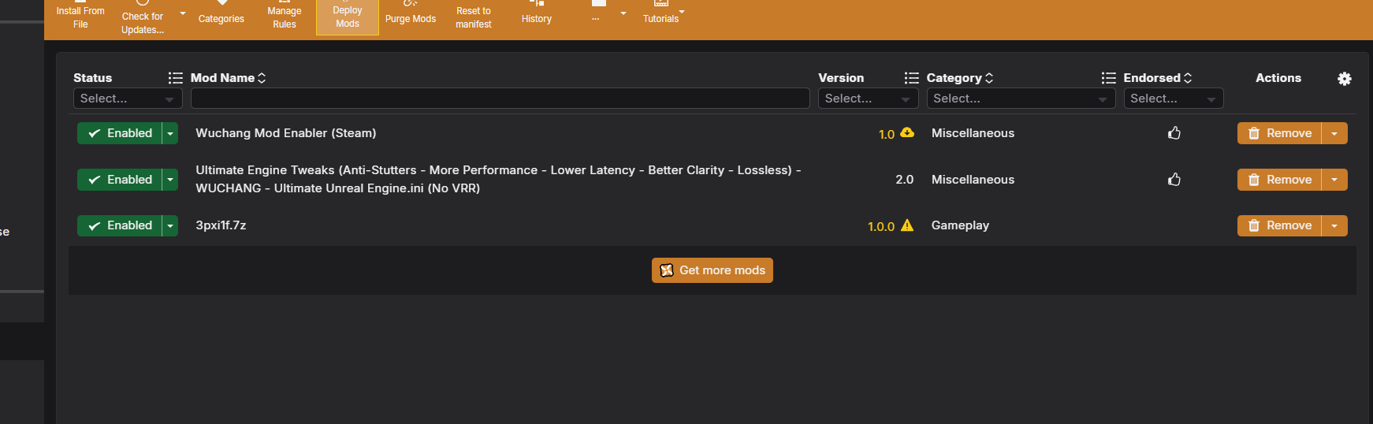Click warning icon next to version 1.0.0

907,225
